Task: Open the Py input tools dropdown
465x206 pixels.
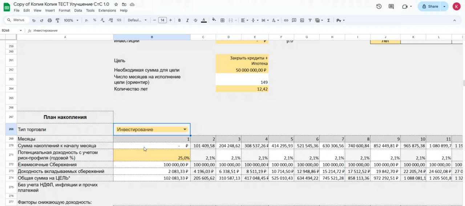Action: pyautogui.click(x=340, y=20)
